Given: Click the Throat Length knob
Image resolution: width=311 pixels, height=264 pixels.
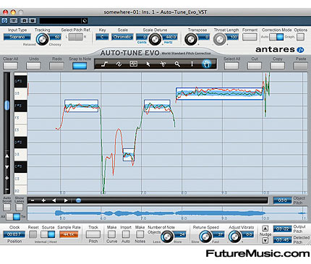Looking at the screenshot, I should 220,39.
